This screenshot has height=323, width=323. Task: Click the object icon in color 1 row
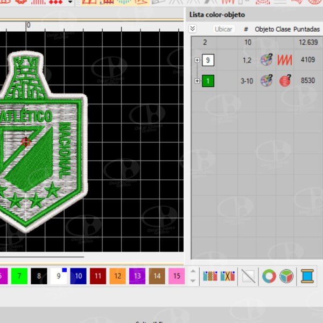(266, 81)
